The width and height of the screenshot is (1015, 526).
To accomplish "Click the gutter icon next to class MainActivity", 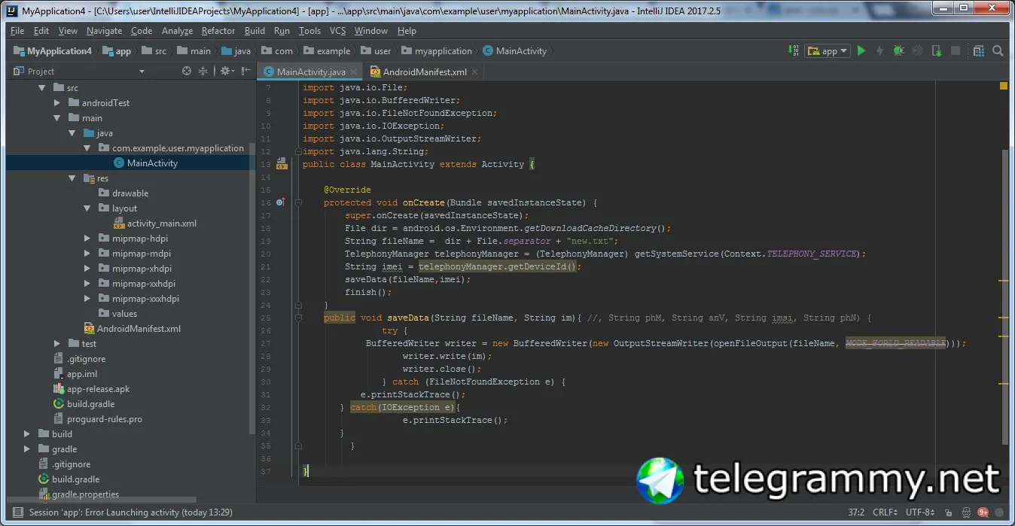I will [282, 163].
